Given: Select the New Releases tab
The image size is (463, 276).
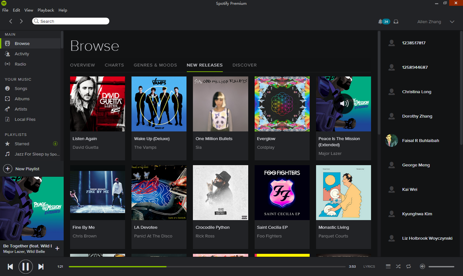Looking at the screenshot, I should coord(205,65).
